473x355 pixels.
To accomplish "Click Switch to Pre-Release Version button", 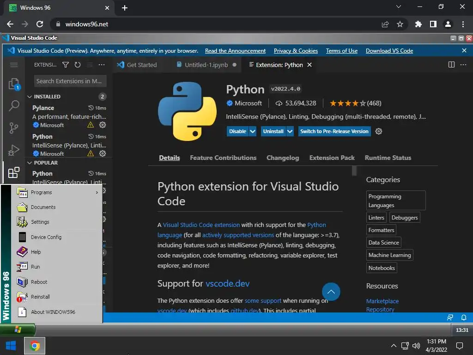I will pos(334,131).
